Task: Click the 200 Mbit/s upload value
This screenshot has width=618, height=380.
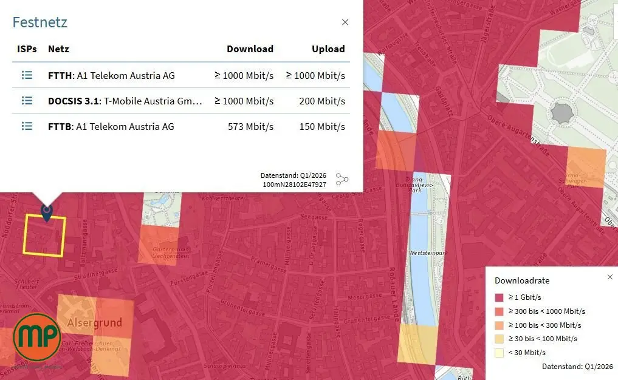Action: click(x=322, y=101)
